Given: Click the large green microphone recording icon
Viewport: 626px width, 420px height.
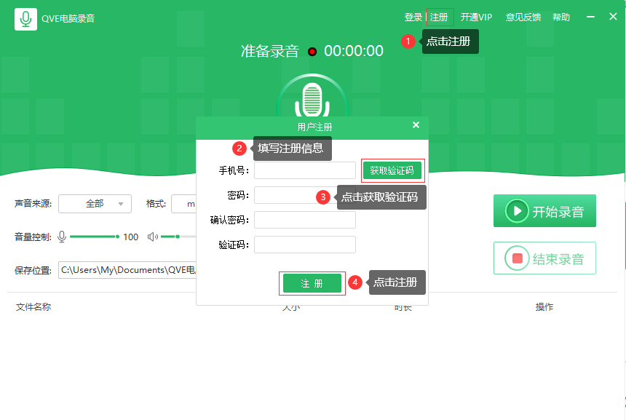Looking at the screenshot, I should point(312,100).
